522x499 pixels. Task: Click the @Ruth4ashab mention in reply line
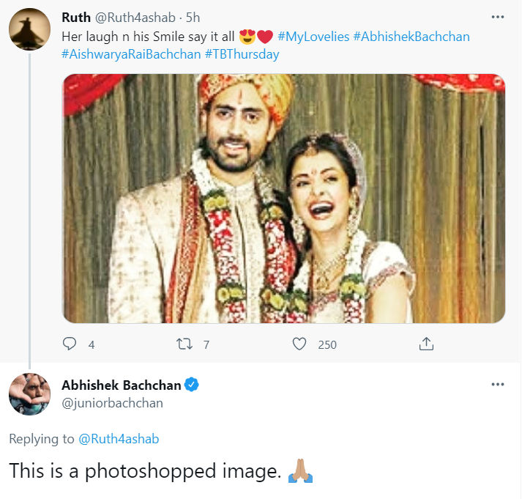(119, 439)
